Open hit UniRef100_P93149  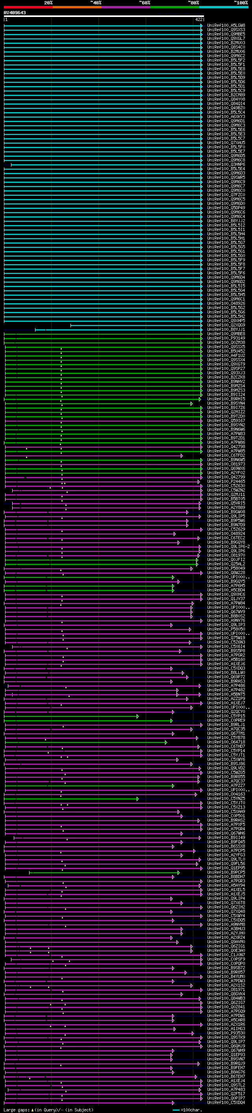(x=226, y=338)
